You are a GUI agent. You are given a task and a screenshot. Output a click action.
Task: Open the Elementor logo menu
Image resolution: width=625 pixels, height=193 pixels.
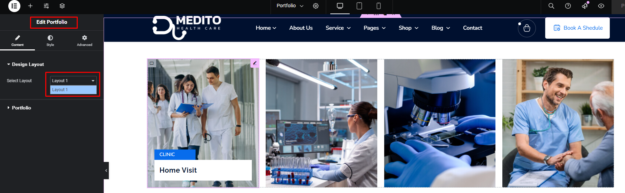(14, 6)
